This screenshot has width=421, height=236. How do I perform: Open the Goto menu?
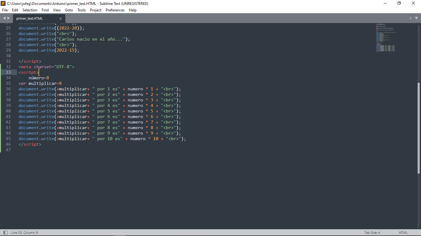[x=69, y=10]
